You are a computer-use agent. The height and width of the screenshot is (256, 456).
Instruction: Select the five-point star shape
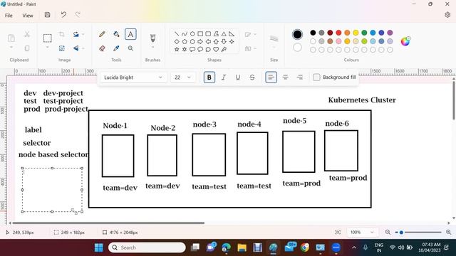177,49
